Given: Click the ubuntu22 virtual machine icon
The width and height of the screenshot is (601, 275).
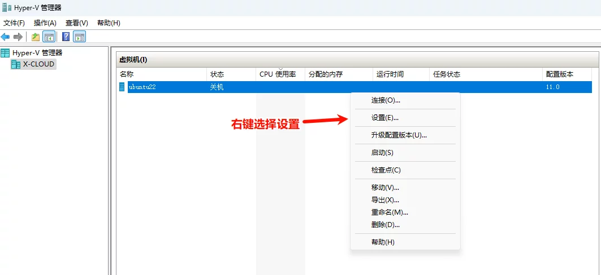Looking at the screenshot, I should pyautogui.click(x=122, y=87).
